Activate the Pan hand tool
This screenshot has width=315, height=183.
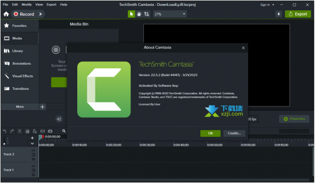point(139,14)
